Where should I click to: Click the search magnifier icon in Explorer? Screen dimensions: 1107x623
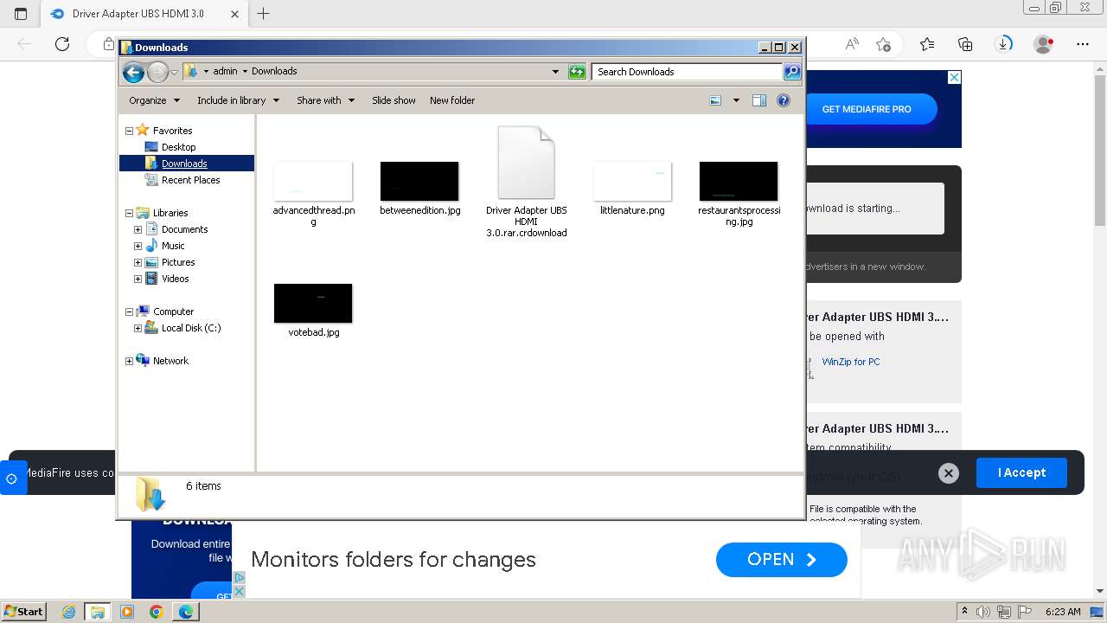pyautogui.click(x=792, y=72)
